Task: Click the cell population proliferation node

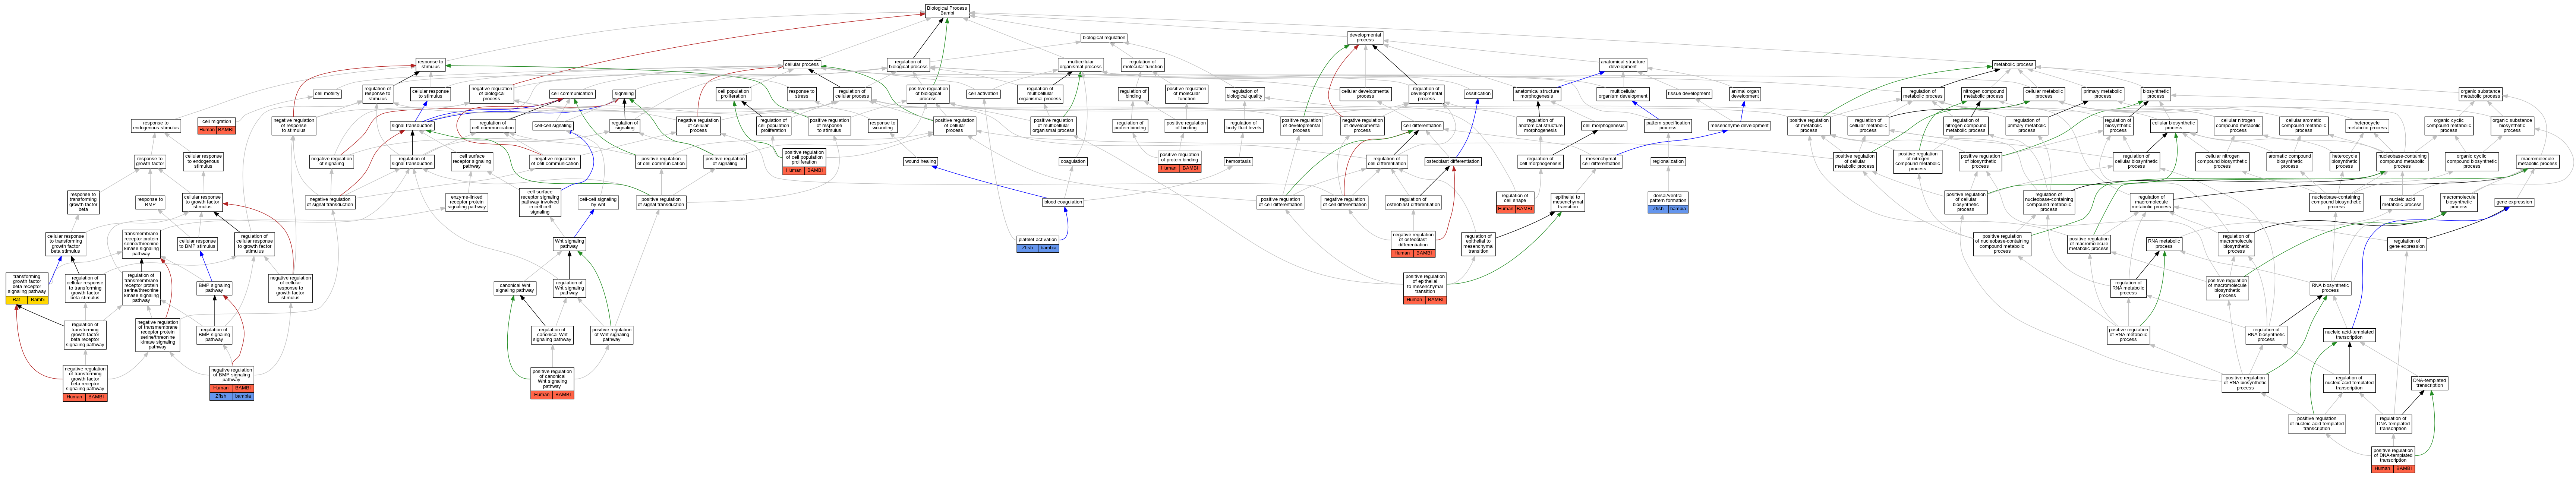Action: (x=733, y=94)
